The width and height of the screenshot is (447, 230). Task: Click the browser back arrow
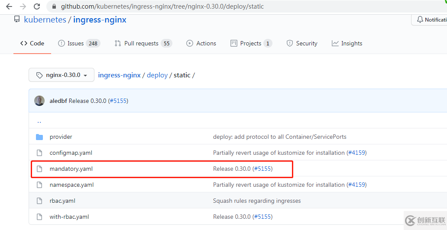(x=9, y=6)
